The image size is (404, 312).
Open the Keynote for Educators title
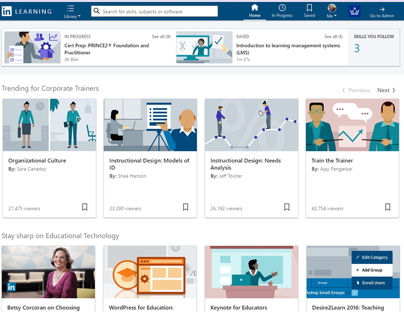tap(238, 308)
